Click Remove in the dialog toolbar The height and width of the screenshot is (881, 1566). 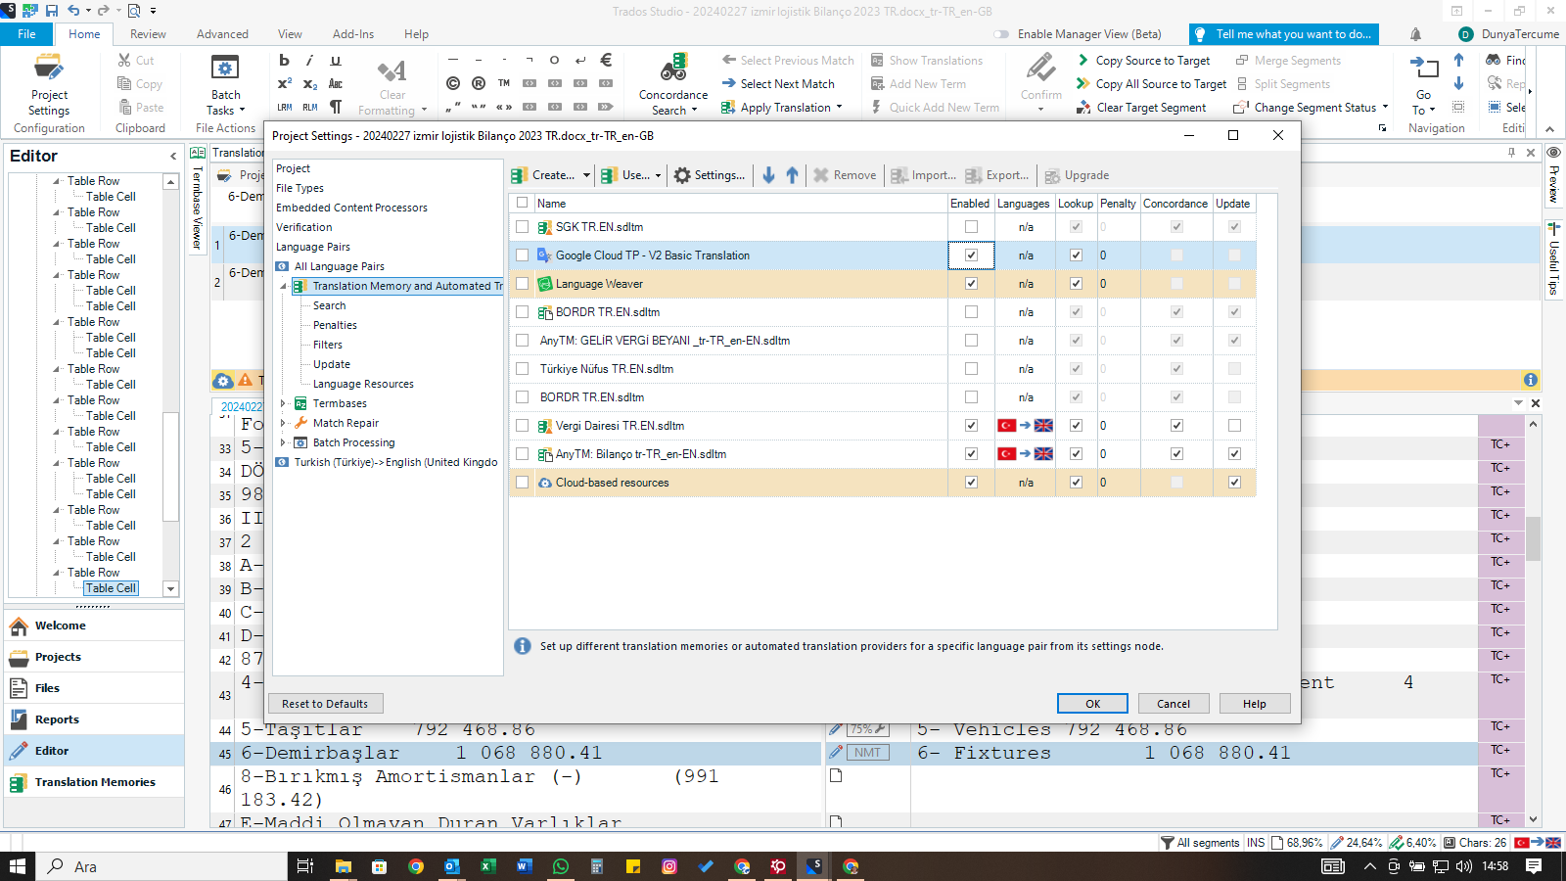click(845, 175)
